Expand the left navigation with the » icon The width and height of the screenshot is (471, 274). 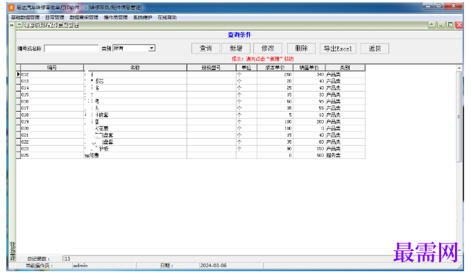(12, 25)
